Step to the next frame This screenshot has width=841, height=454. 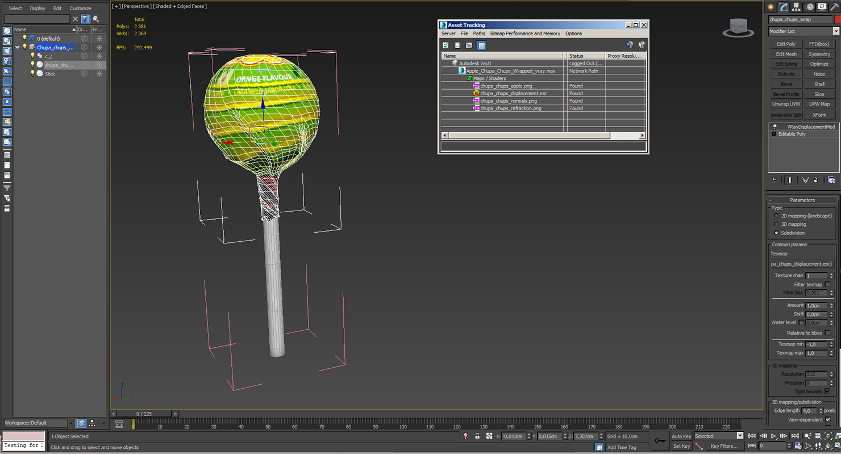click(784, 436)
